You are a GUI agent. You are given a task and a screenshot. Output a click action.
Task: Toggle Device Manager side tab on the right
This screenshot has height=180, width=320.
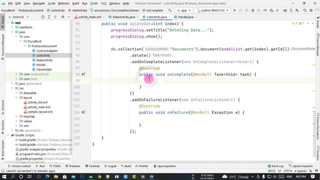(x=318, y=44)
